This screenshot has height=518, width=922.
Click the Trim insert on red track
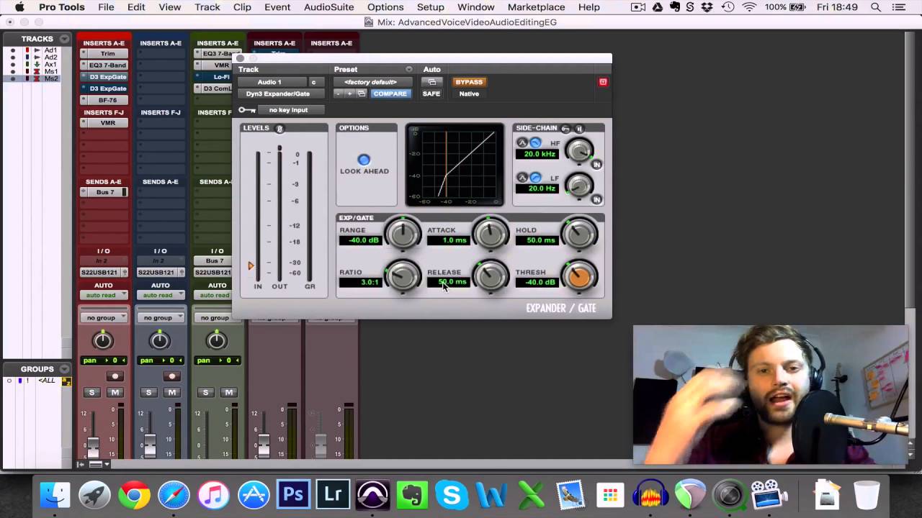(104, 54)
